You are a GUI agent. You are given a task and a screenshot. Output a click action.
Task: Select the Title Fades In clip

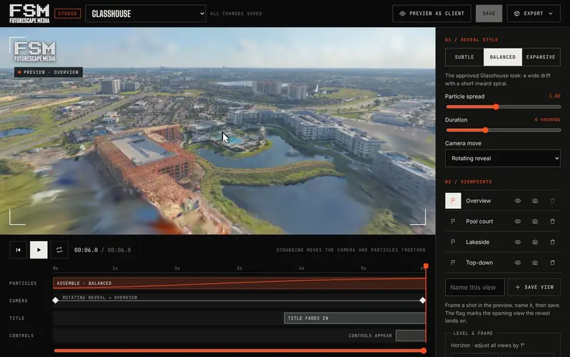355,318
